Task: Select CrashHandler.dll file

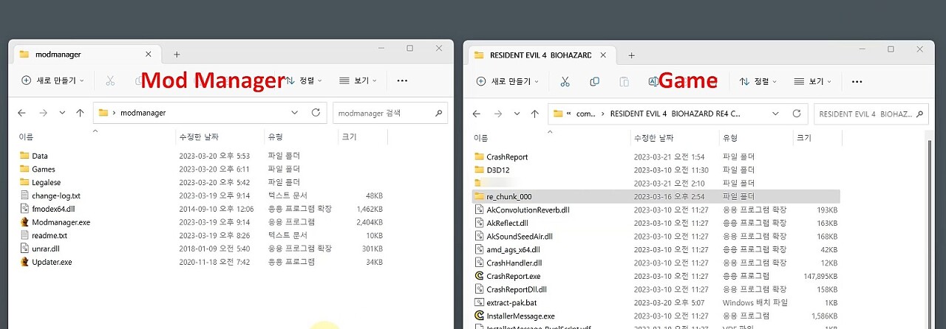Action: coord(656,263)
